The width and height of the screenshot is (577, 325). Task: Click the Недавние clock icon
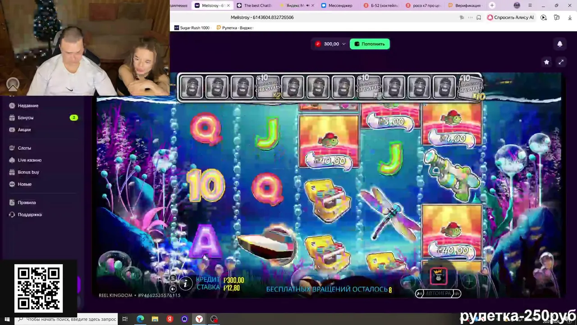pos(12,106)
